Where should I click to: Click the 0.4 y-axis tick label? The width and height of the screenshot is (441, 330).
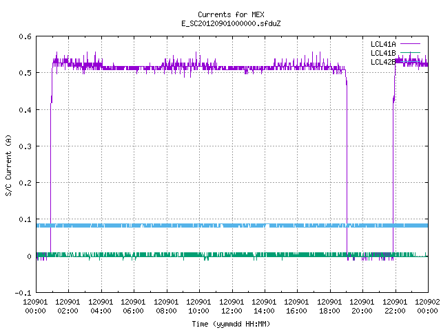pos(25,110)
